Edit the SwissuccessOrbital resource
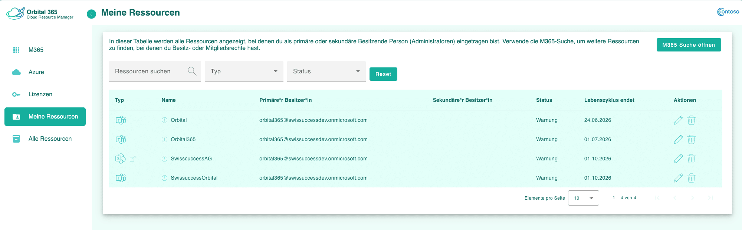Image resolution: width=742 pixels, height=230 pixels. tap(678, 178)
